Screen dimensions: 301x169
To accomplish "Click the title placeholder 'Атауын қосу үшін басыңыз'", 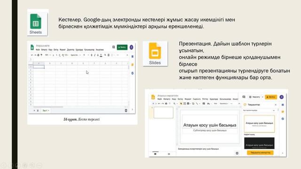I will [x=210, y=125].
